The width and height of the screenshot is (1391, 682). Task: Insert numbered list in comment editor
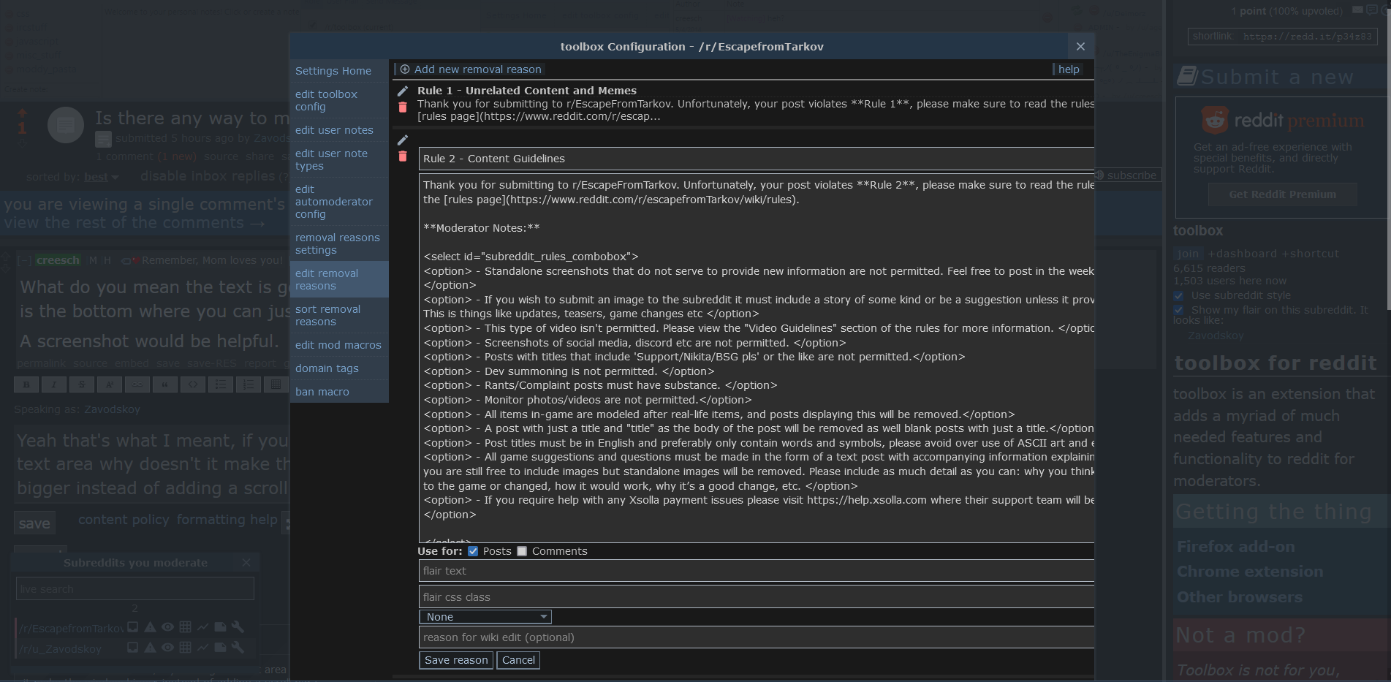point(249,384)
